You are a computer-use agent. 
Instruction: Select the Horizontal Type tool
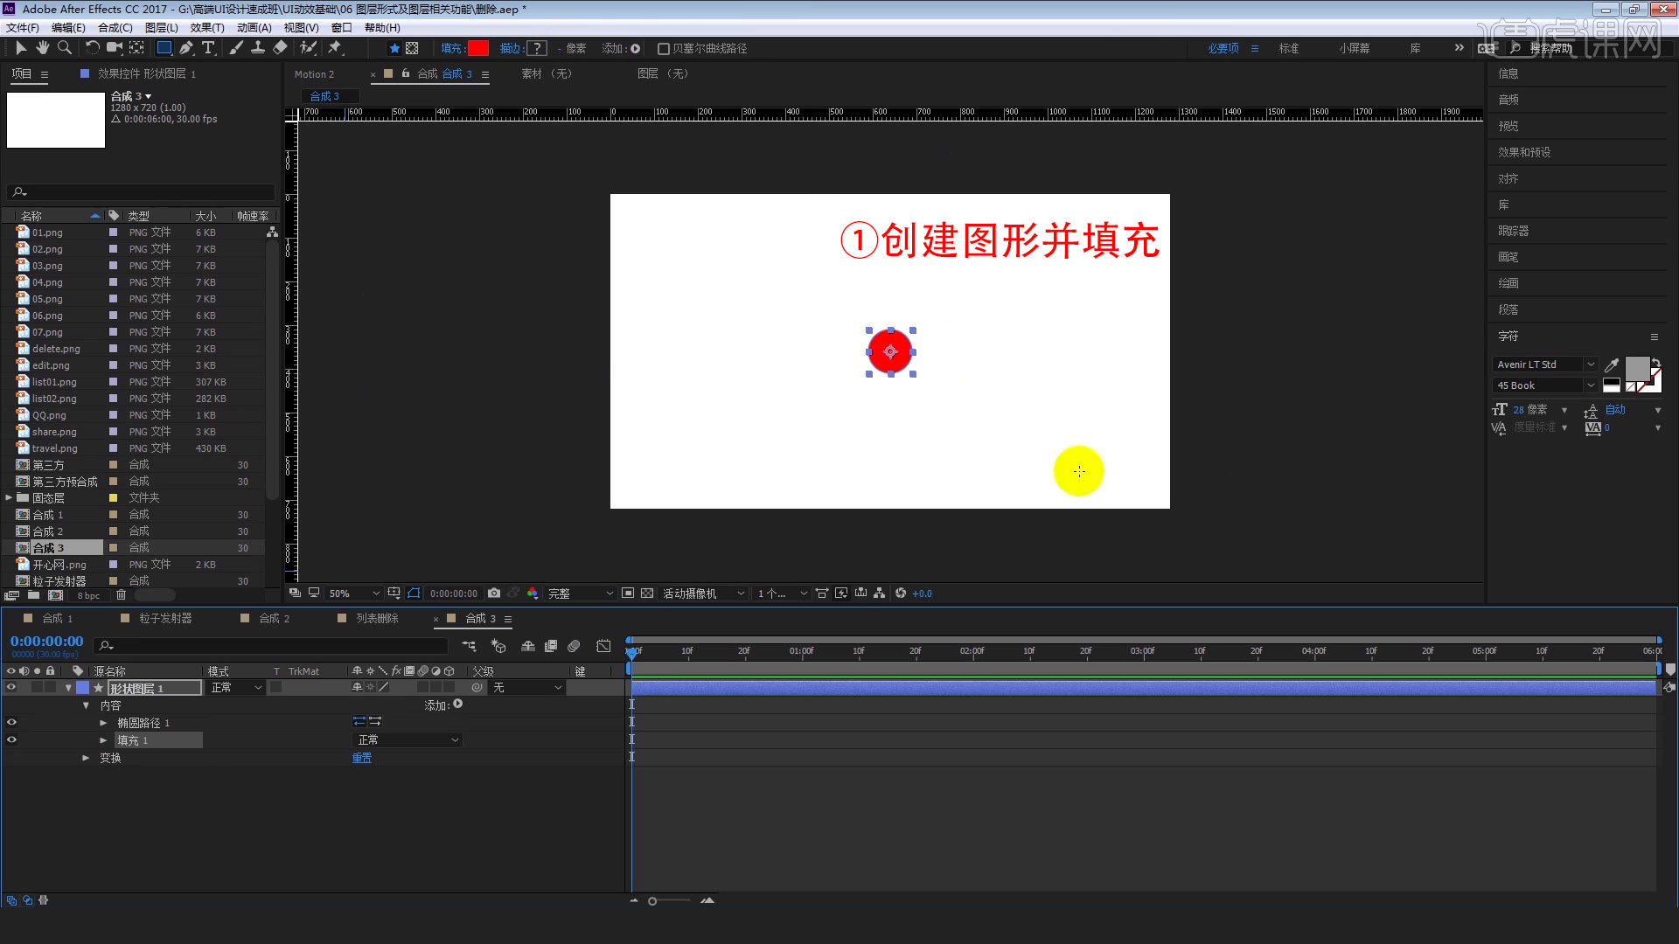pyautogui.click(x=208, y=48)
